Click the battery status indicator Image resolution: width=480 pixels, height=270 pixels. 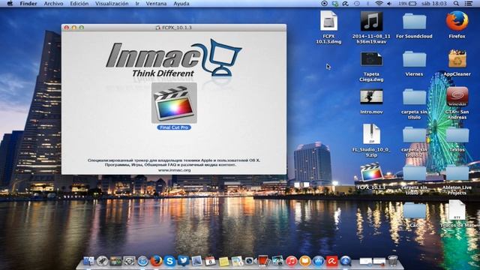coord(408,4)
